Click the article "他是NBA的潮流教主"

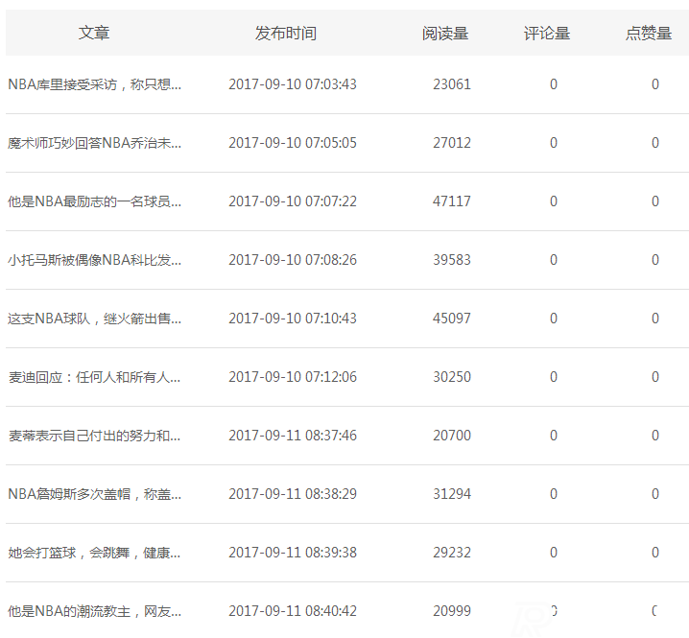94,611
